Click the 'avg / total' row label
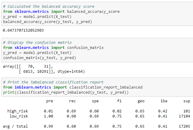This screenshot has width=193, height=130. (15, 126)
